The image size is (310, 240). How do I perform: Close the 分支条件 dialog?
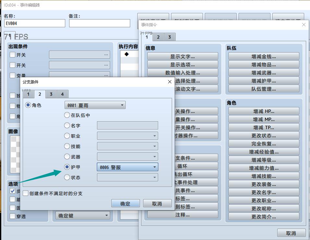pos(170,82)
